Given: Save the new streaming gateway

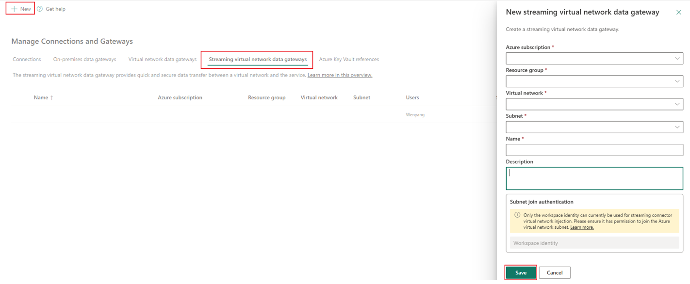Looking at the screenshot, I should click(x=521, y=272).
